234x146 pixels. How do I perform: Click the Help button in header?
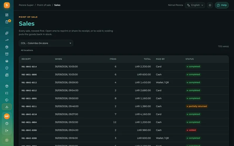click(x=222, y=5)
